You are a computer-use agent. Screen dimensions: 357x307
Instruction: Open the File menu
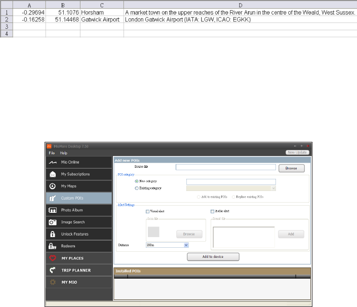pos(52,153)
